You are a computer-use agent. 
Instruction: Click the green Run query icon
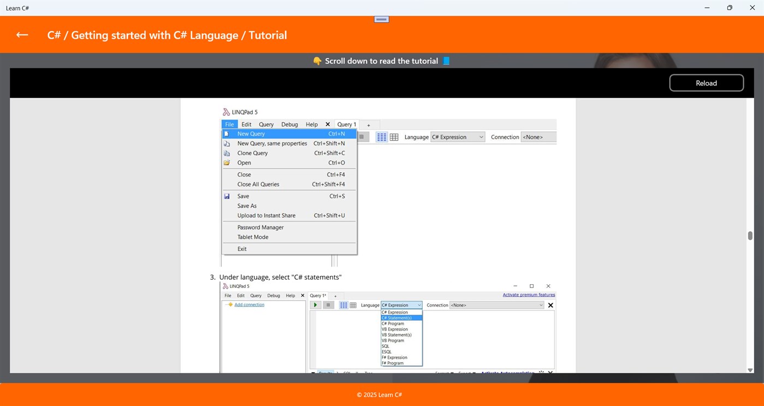(x=315, y=305)
